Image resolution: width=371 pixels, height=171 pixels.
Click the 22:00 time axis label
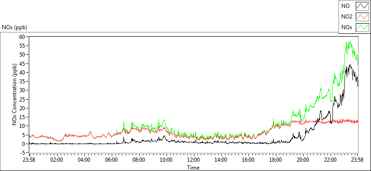[x=331, y=159]
